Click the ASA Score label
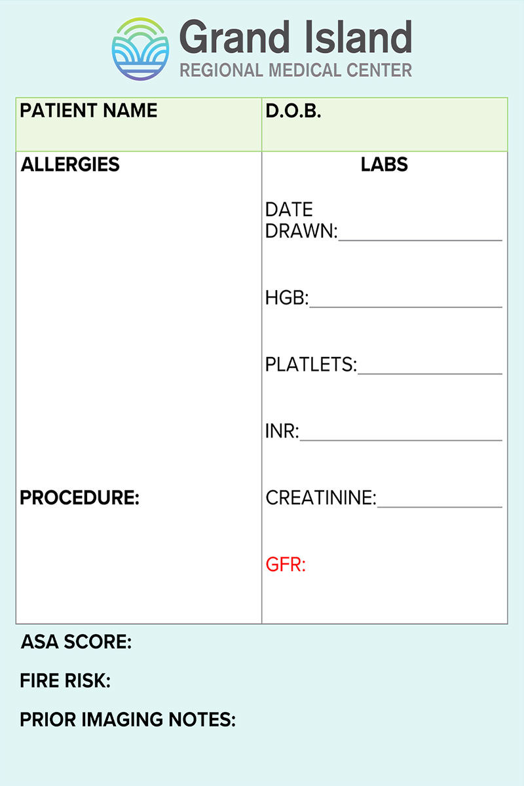The width and height of the screenshot is (524, 786). [x=76, y=642]
